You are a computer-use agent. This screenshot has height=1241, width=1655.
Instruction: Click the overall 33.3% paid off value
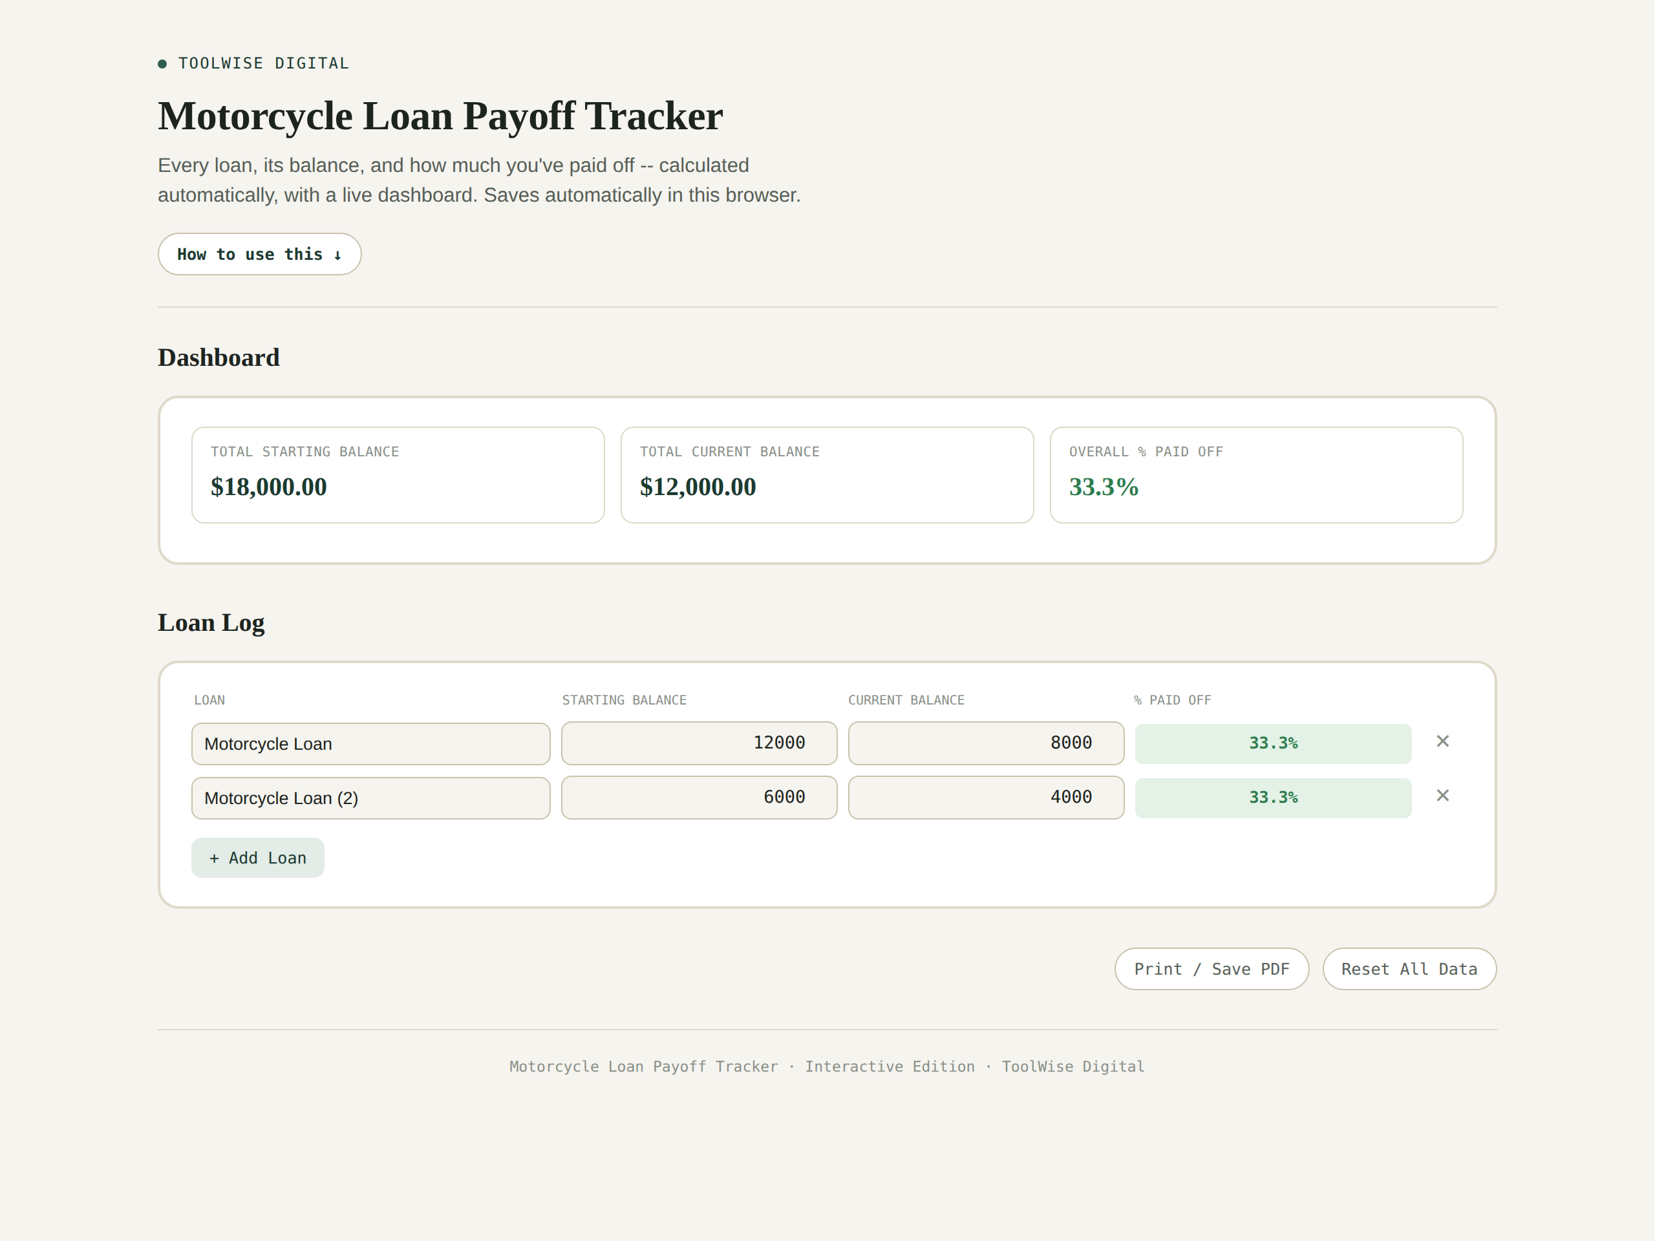click(x=1104, y=487)
